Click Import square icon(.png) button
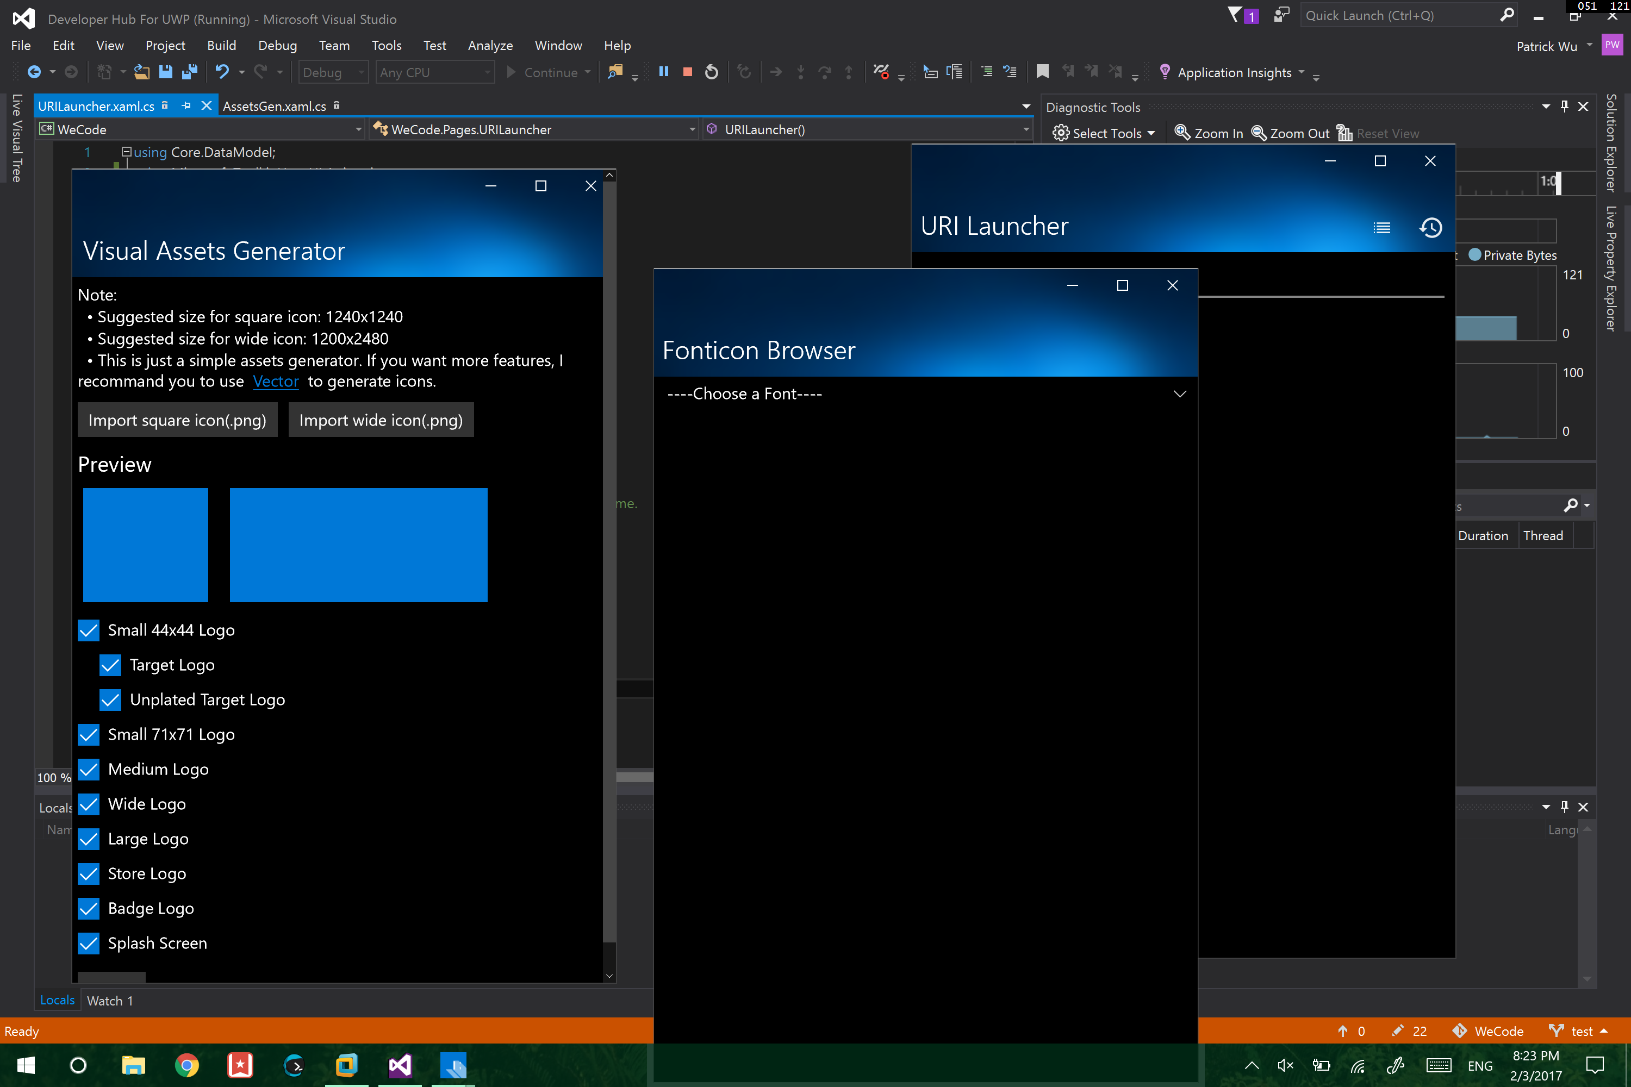The width and height of the screenshot is (1631, 1087). (178, 420)
